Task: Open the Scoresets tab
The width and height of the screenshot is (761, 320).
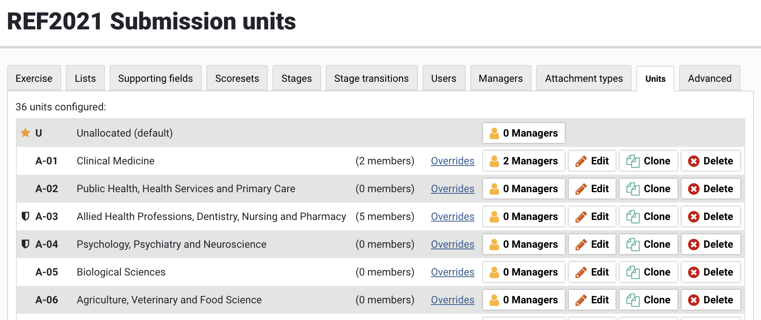Action: 237,79
